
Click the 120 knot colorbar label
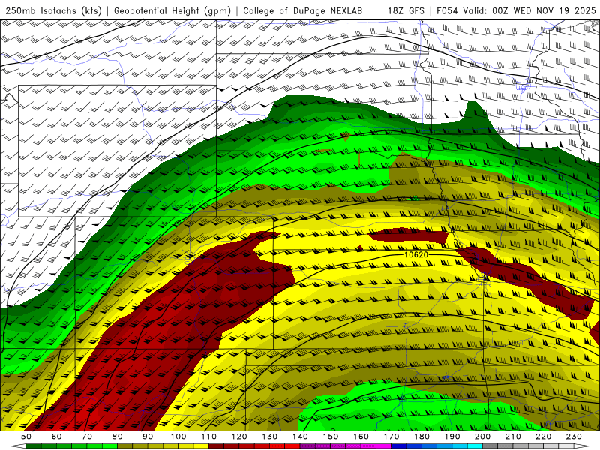pos(239,436)
